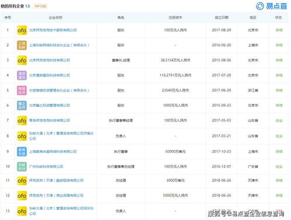The width and height of the screenshot is (291, 220).
Task: Click the ofo logo in row 13
Action: [22, 211]
